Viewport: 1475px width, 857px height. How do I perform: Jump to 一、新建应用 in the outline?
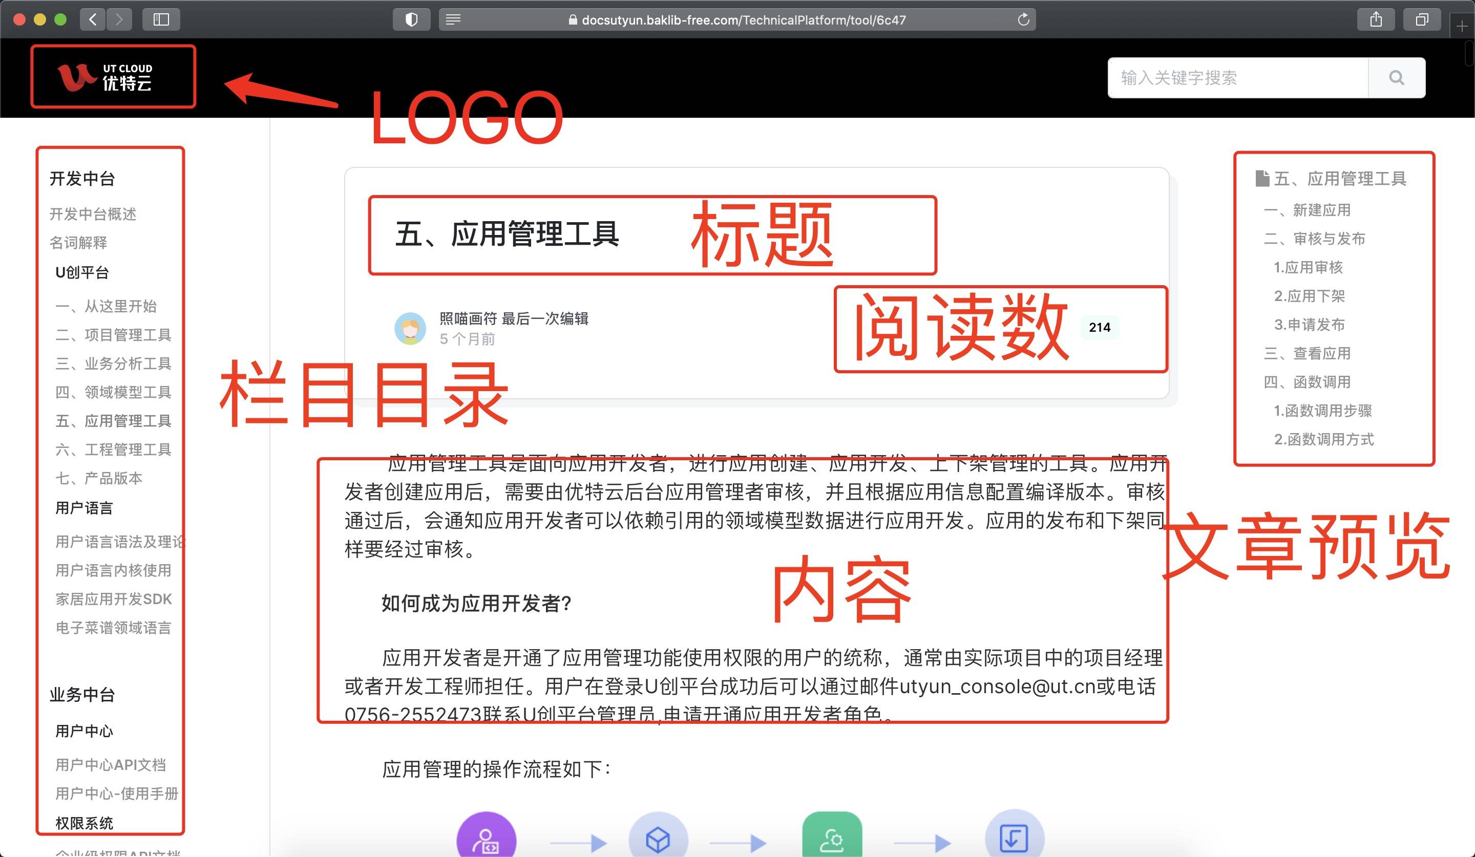tap(1307, 210)
